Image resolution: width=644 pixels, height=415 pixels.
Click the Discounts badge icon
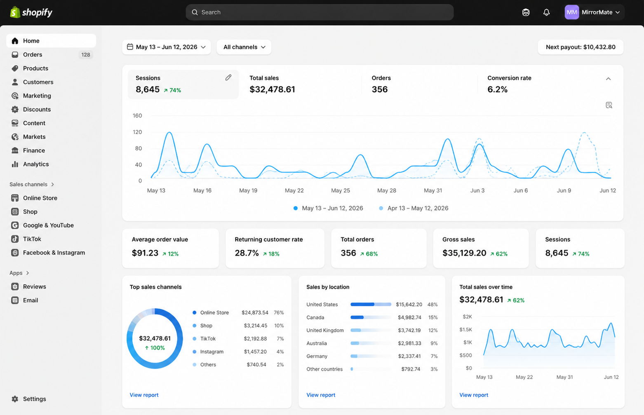15,109
